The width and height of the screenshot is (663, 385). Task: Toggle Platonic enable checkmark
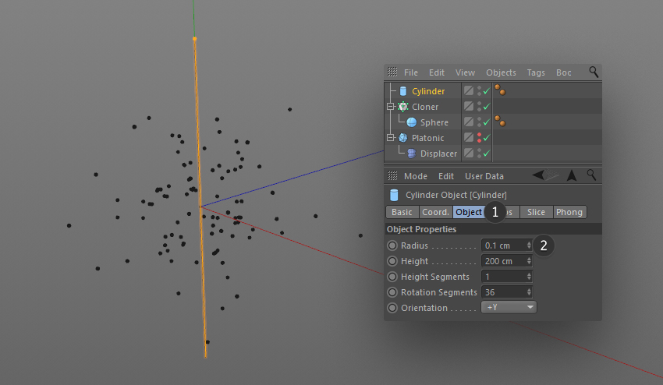pyautogui.click(x=487, y=138)
